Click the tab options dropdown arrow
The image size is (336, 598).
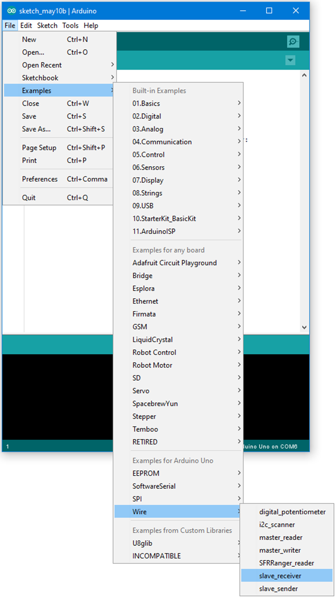click(290, 60)
